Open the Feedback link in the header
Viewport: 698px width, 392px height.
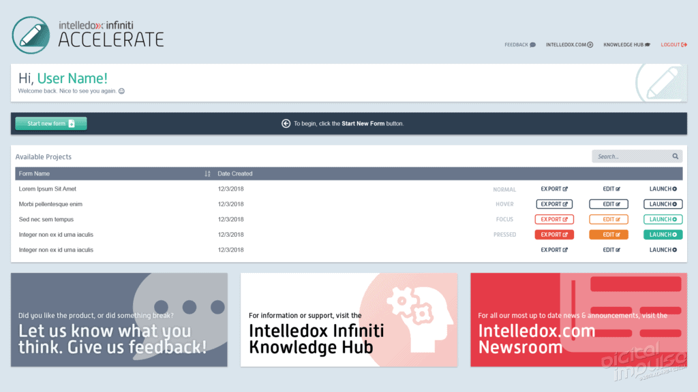[x=520, y=45]
